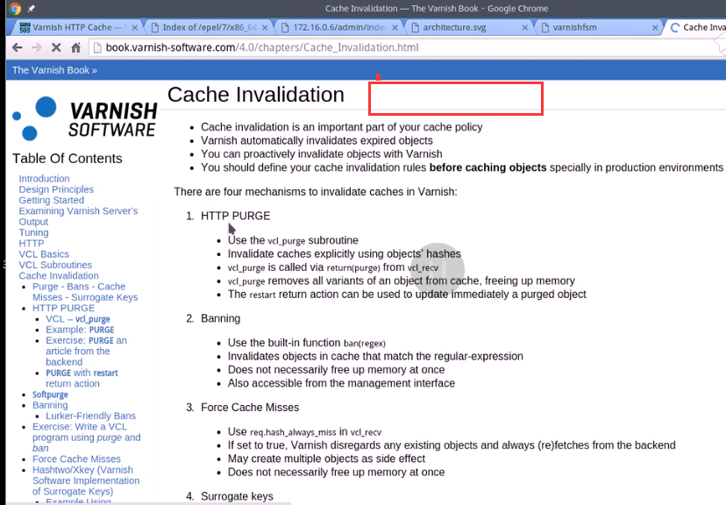Image resolution: width=726 pixels, height=505 pixels.
Task: Click 'Use the built-in function ban(regex)' bullet
Action: pos(307,343)
